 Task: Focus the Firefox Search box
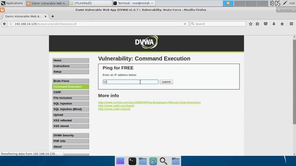pos(218,24)
